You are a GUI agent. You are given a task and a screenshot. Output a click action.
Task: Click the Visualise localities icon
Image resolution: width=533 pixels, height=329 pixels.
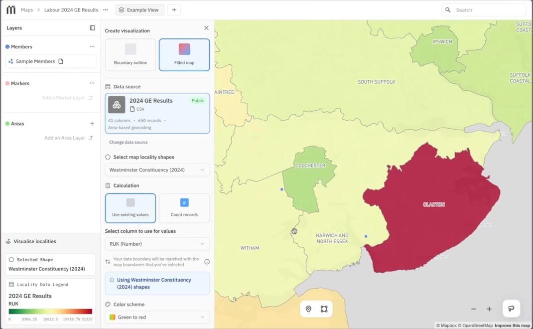[8, 241]
